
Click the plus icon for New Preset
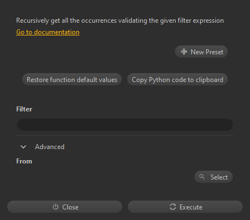click(x=184, y=52)
